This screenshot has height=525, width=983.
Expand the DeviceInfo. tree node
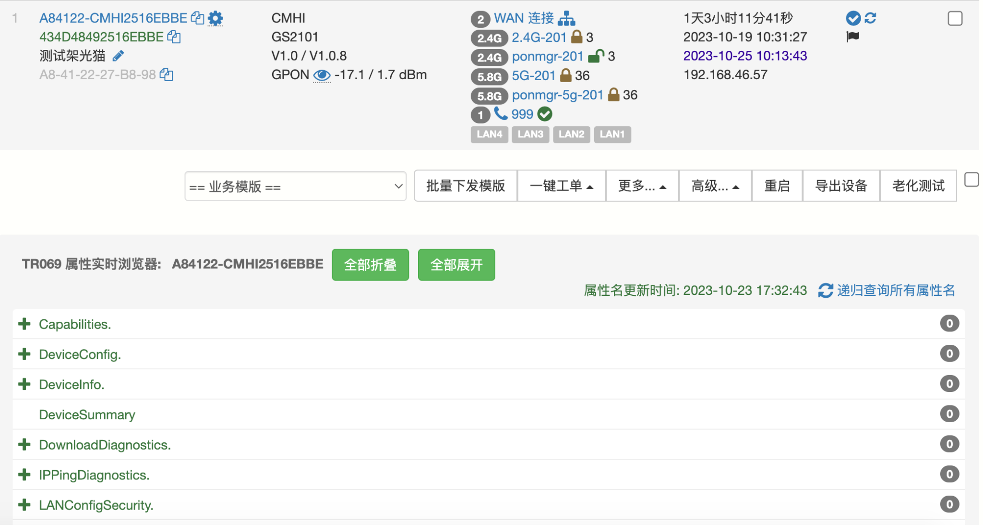(24, 384)
